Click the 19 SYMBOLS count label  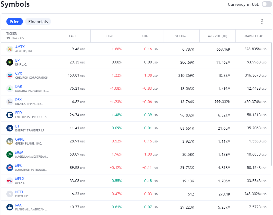15,38
